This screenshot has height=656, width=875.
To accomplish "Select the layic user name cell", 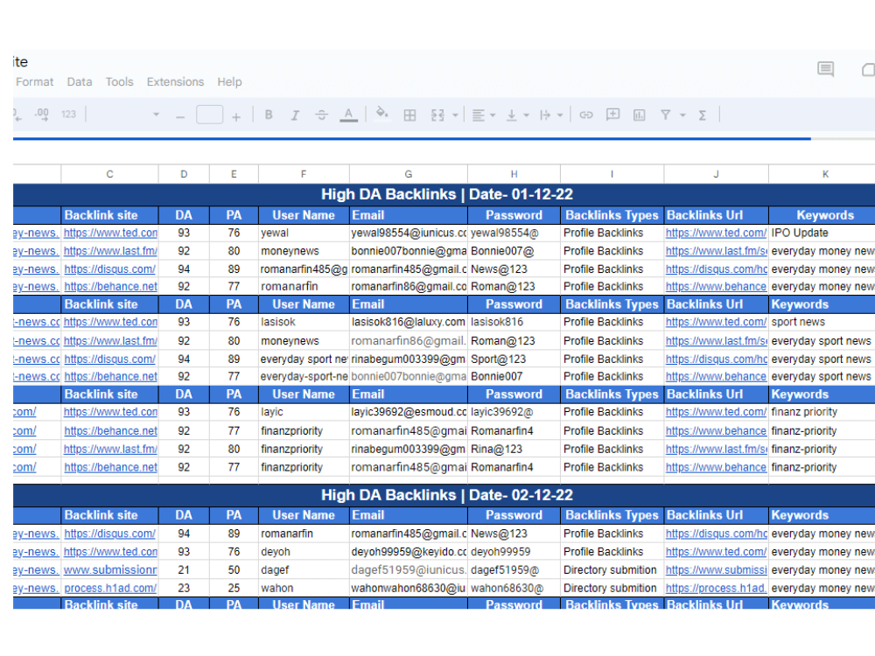I will [304, 412].
